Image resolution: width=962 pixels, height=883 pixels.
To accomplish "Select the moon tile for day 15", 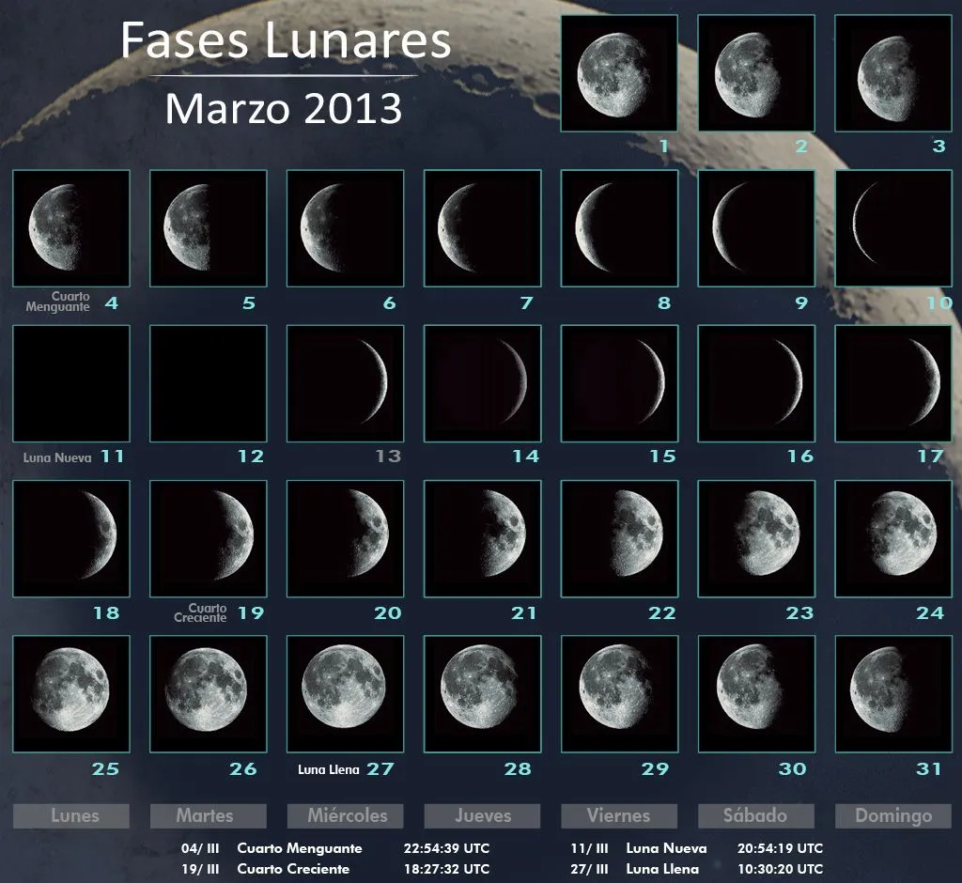I will 620,383.
